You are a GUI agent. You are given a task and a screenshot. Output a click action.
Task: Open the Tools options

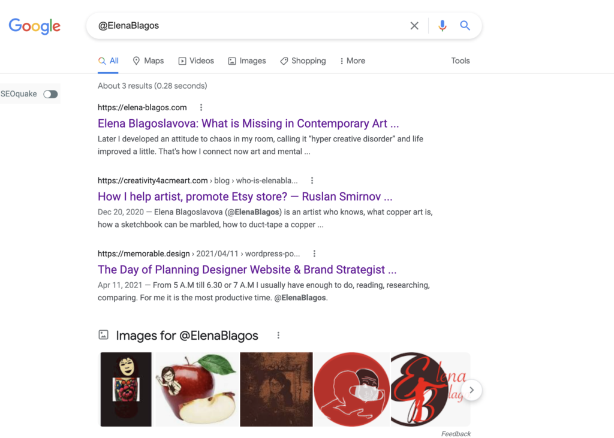coord(460,61)
